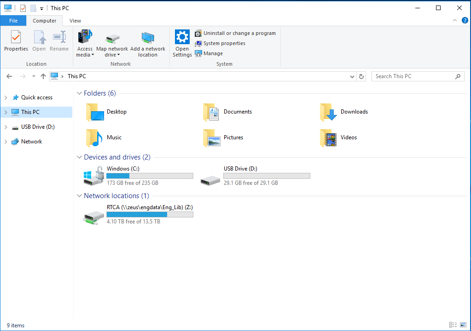Collapse Network locations group
Screen dimensions: 471x331
click(x=79, y=196)
